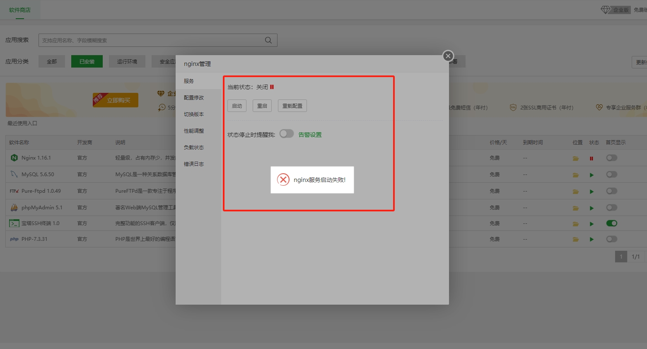The width and height of the screenshot is (647, 349).
Task: Click the 立即购买 button
Action: point(116,100)
